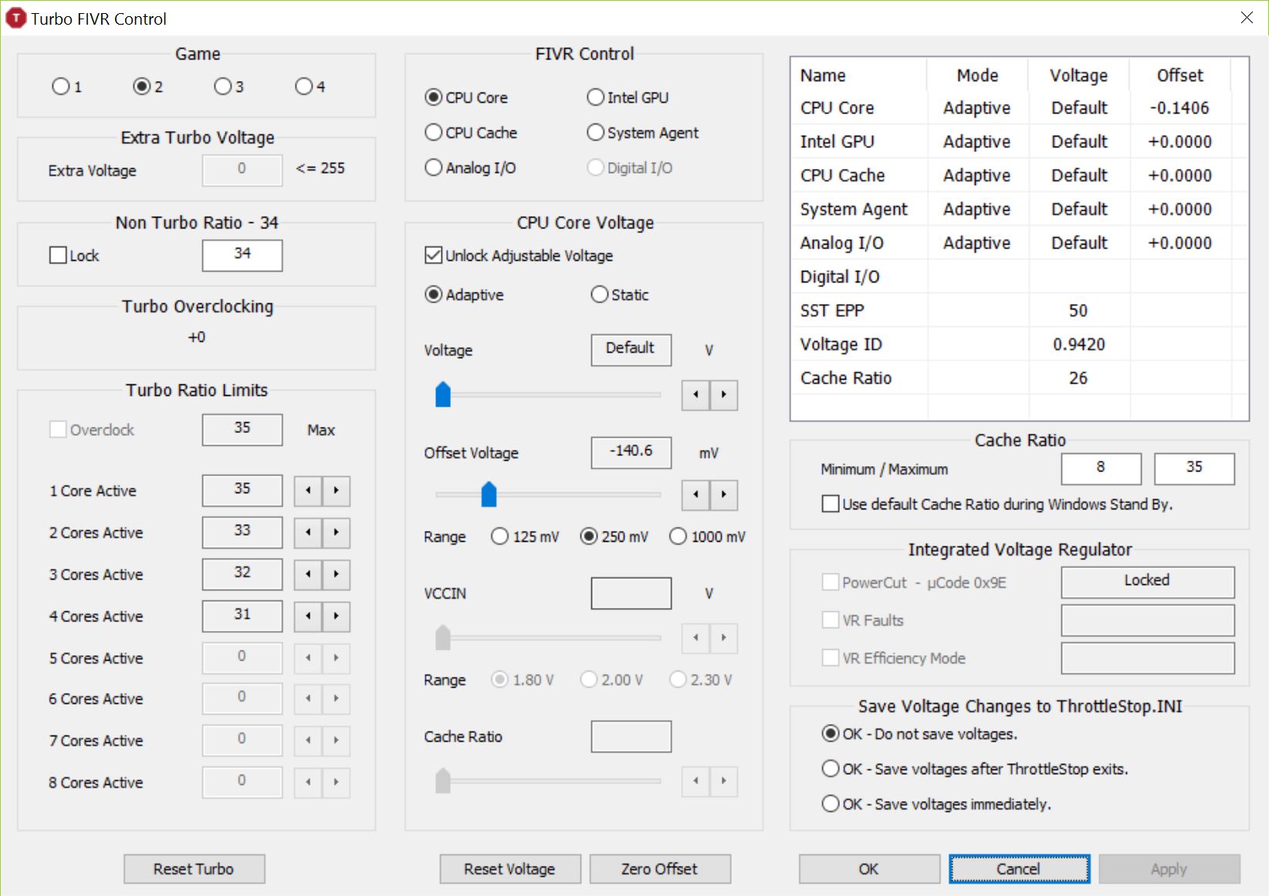Set offset range to 125 mV
This screenshot has width=1269, height=896.
pyautogui.click(x=525, y=536)
